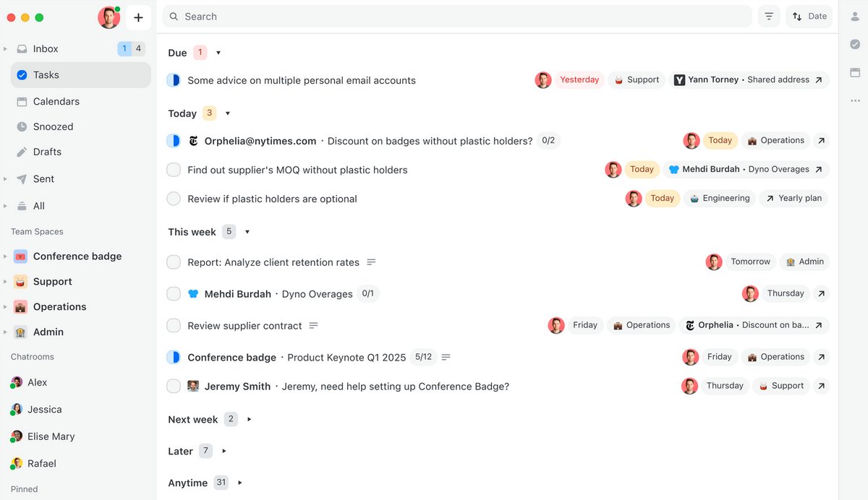Open the arrow link on the Jeremy Smith row

[x=821, y=386]
